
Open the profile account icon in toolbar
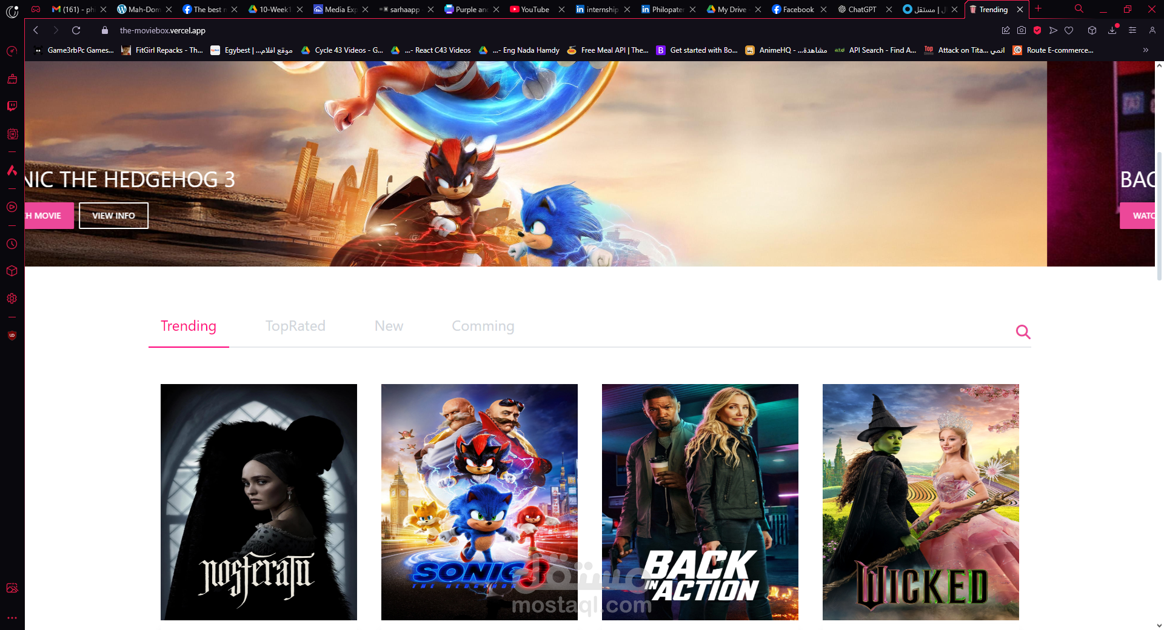[x=1152, y=30]
